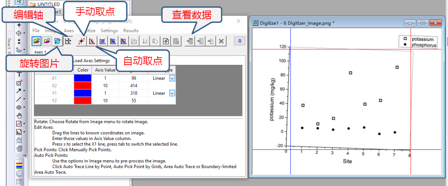
Task: Click the red color swatch for Y2
Action: (x=83, y=100)
